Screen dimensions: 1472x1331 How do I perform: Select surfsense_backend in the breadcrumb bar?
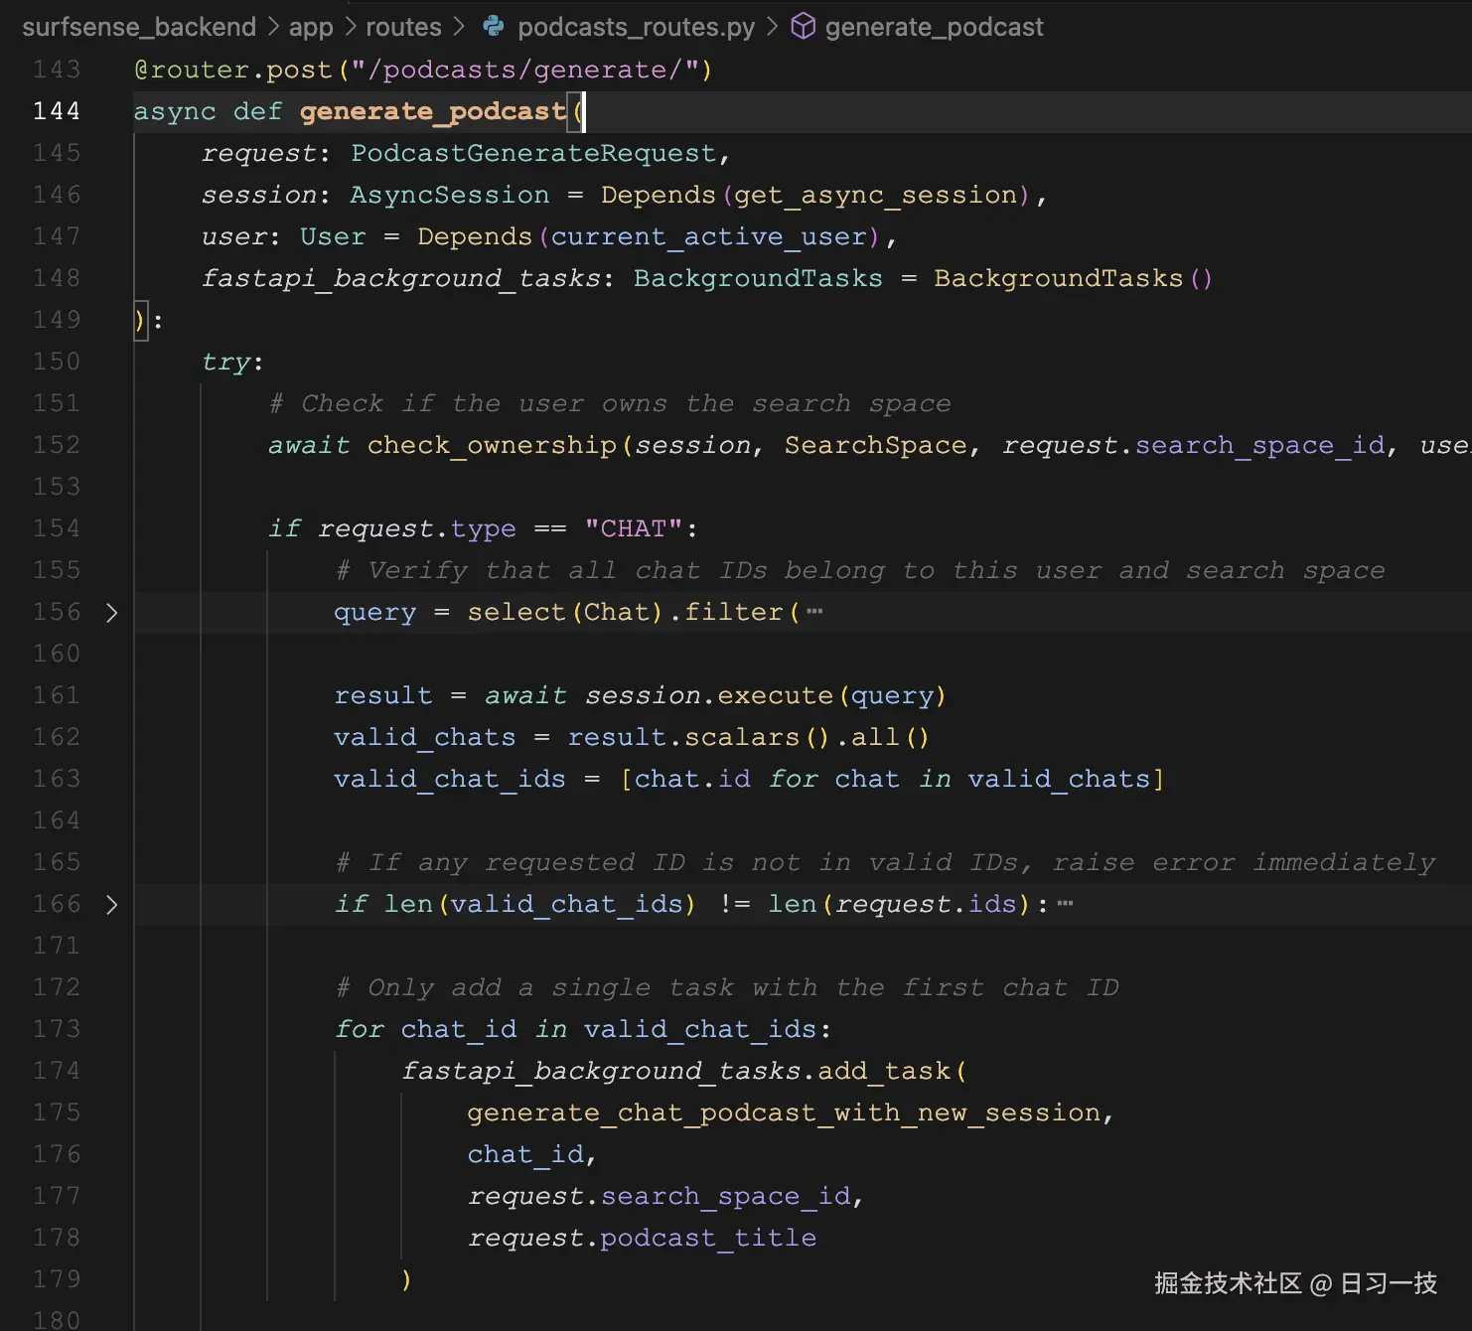(x=139, y=27)
